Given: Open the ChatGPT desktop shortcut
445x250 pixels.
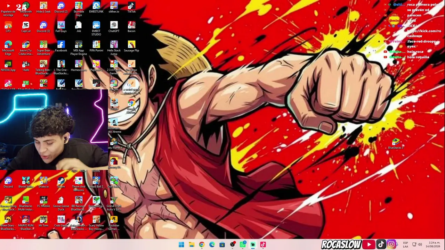Looking at the screenshot, I should (x=114, y=27).
